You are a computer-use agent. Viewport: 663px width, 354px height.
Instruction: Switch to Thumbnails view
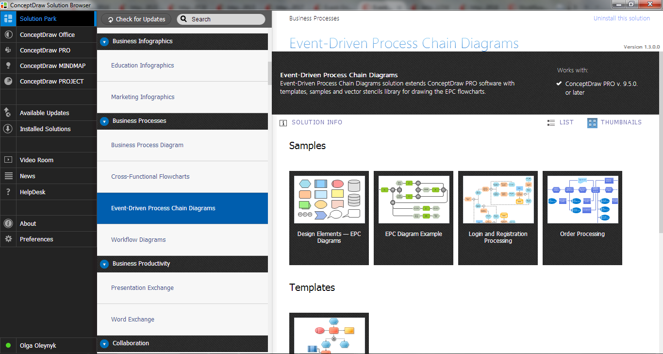coord(614,122)
